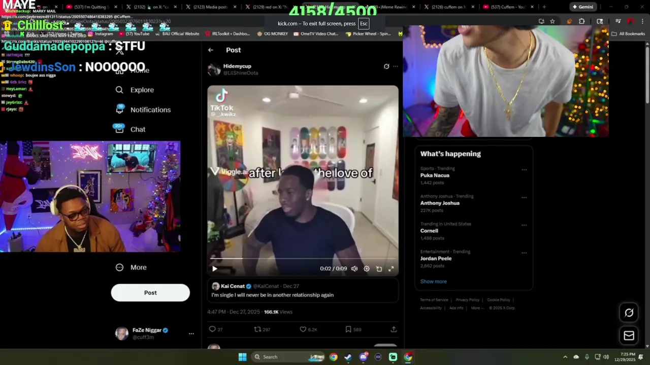Open Steam from the taskbar
The width and height of the screenshot is (650, 365).
click(x=348, y=357)
